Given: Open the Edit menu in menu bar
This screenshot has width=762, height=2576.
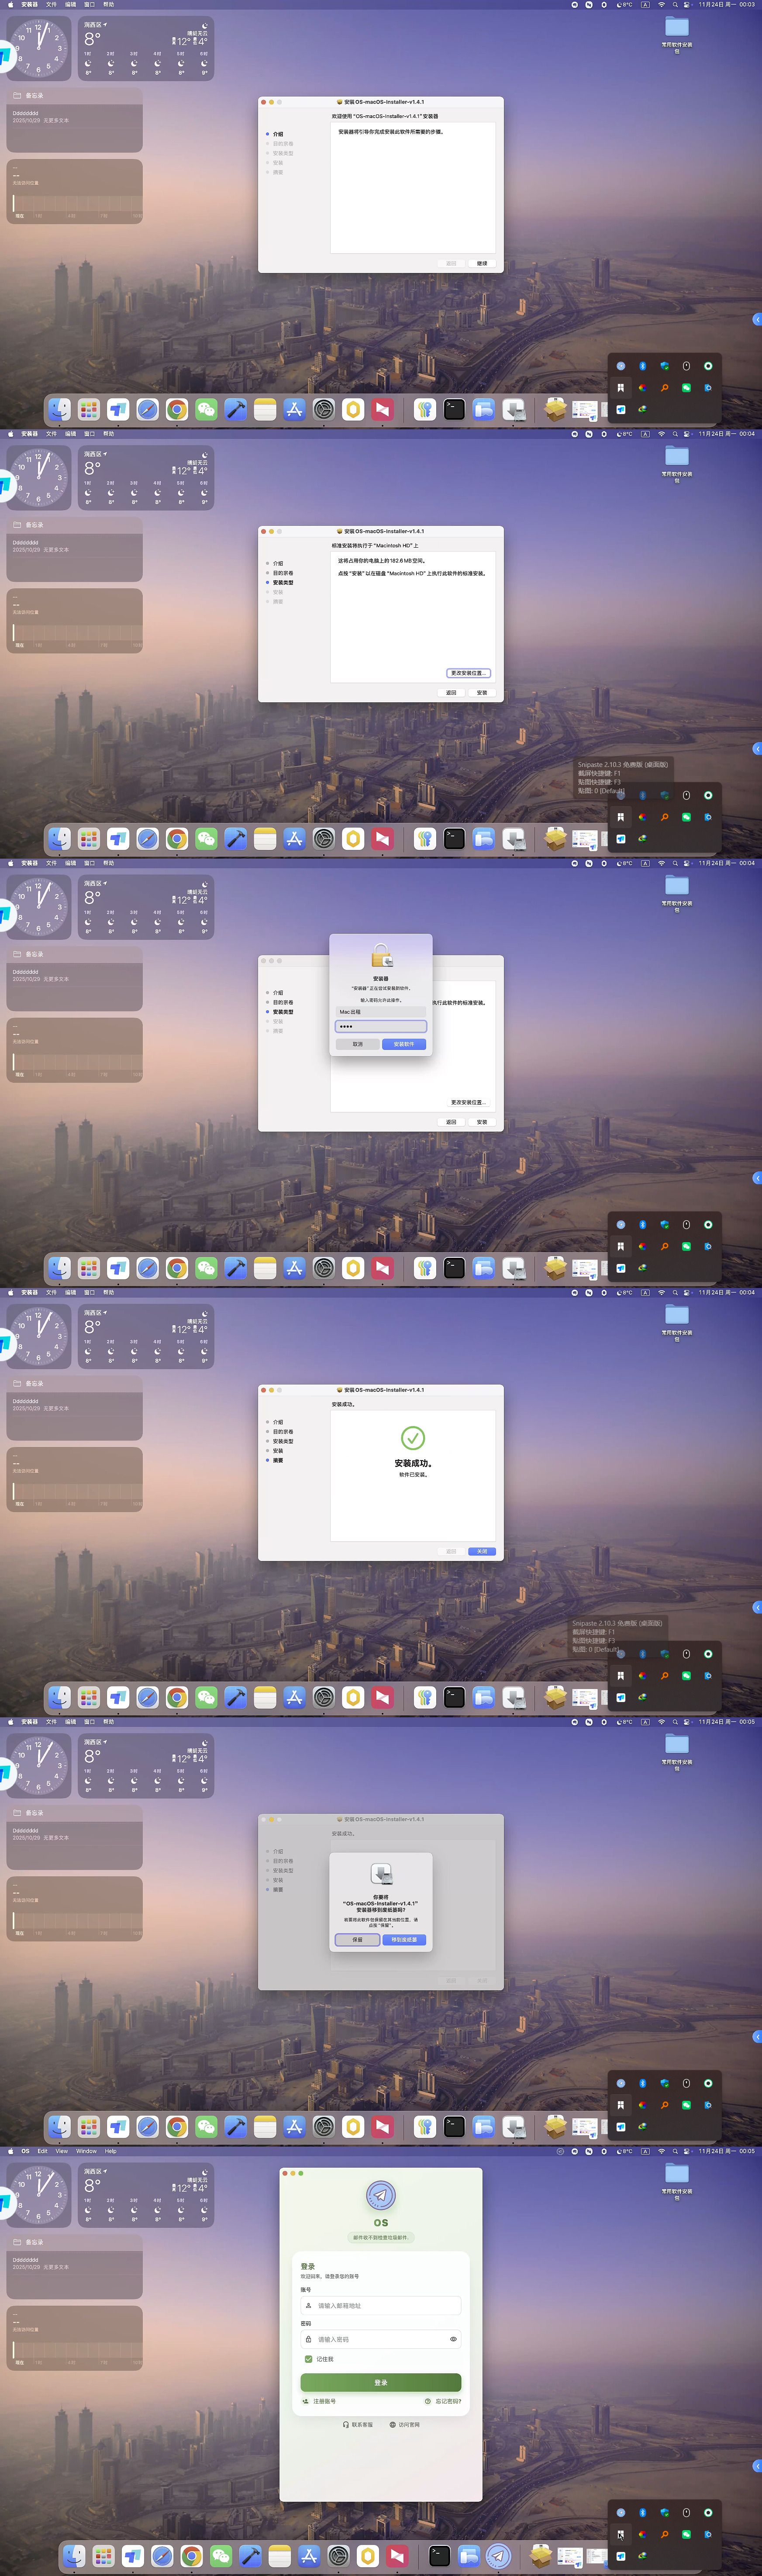Looking at the screenshot, I should pos(43,2151).
